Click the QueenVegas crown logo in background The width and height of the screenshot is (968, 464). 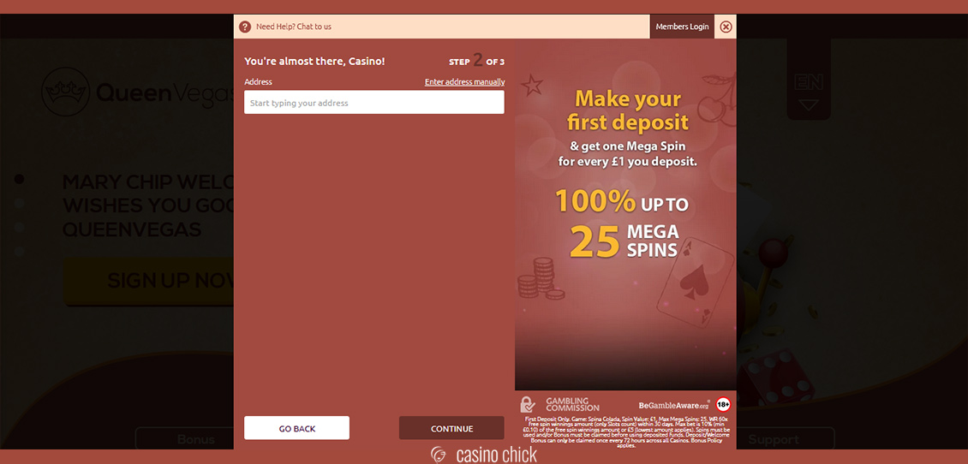coord(65,92)
